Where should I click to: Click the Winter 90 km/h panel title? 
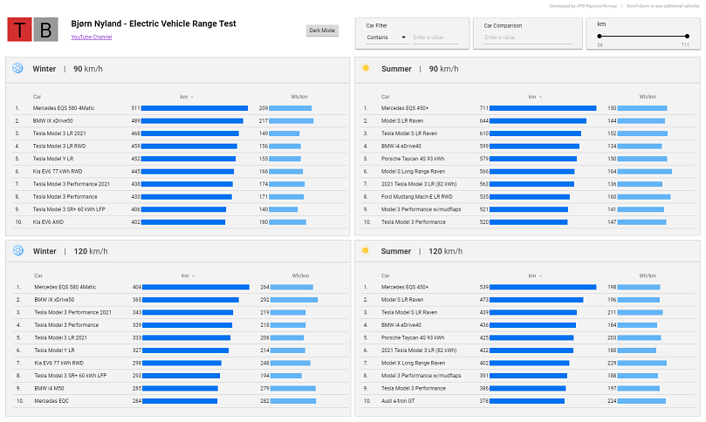tap(67, 69)
